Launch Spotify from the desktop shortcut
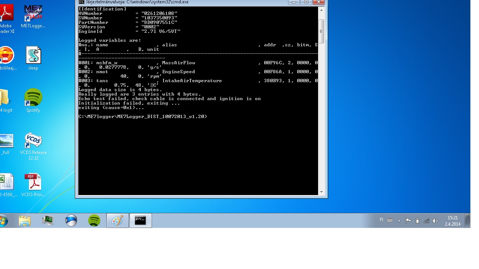 click(x=33, y=98)
